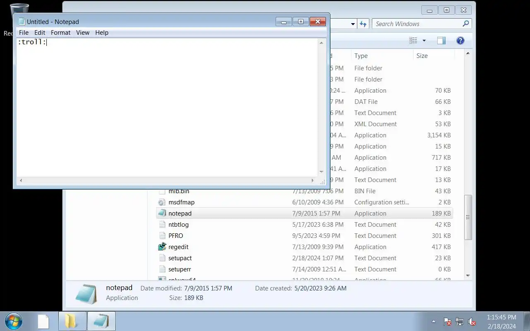Open the Help menu in Notepad
The width and height of the screenshot is (530, 331).
[x=101, y=33]
